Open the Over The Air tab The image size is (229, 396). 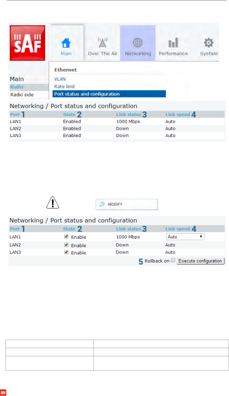pos(102,43)
